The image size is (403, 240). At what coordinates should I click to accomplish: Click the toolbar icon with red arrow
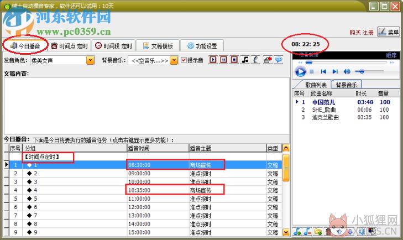[268, 60]
